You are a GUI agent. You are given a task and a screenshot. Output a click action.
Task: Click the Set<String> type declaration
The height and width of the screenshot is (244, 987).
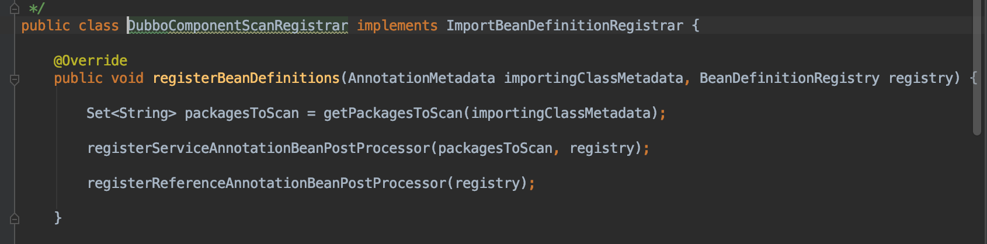pos(131,113)
